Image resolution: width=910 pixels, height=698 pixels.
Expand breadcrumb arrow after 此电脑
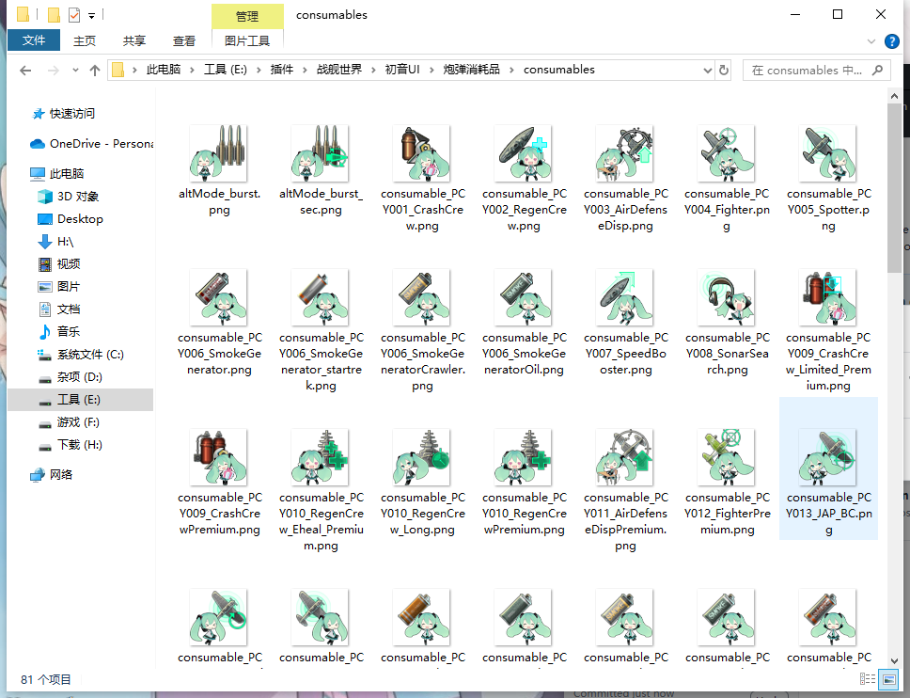pos(192,70)
